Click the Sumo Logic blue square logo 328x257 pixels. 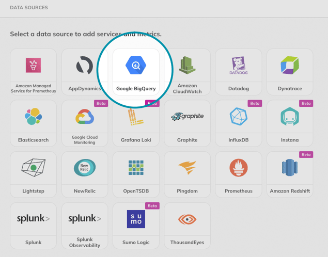pyautogui.click(x=136, y=219)
